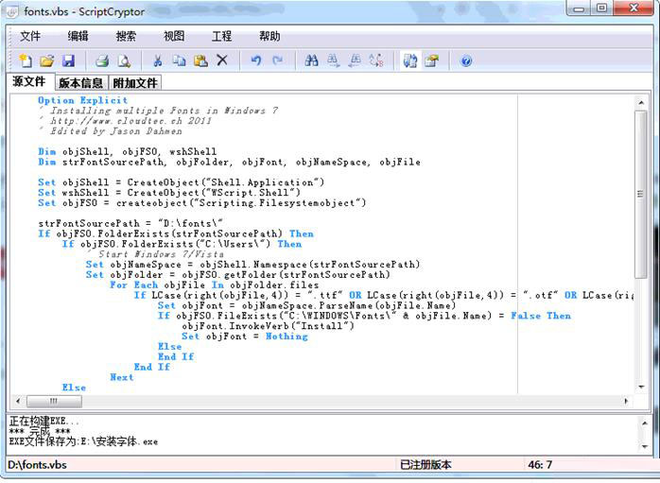660x483 pixels.
Task: Click the 已注册版本 status bar text
Action: (x=426, y=464)
